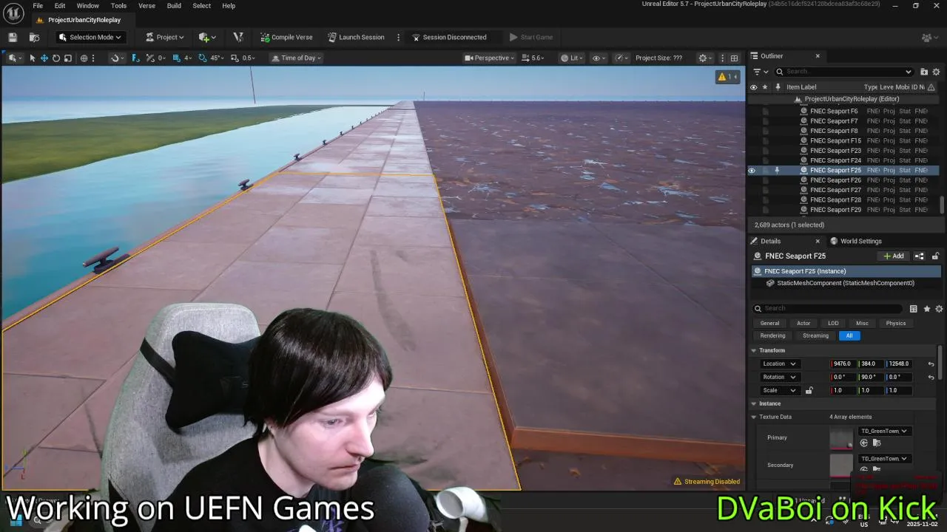This screenshot has height=532, width=947.
Task: Click the Launch Session button
Action: [x=356, y=37]
